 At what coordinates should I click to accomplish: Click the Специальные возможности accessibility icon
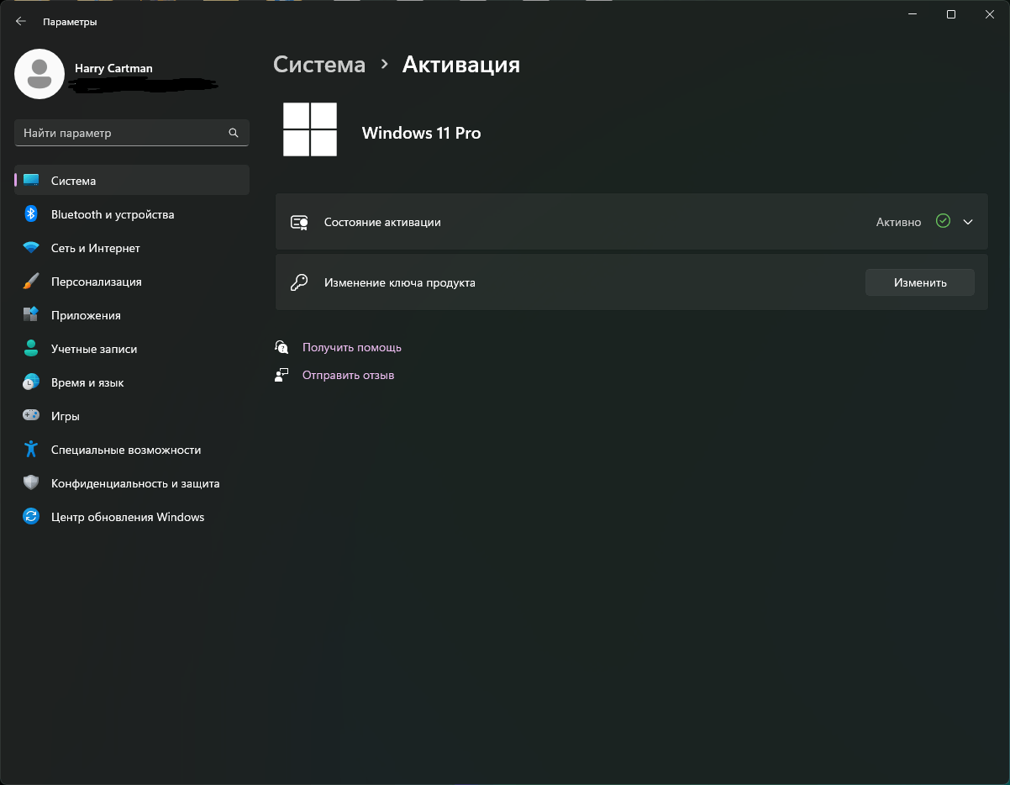point(31,449)
